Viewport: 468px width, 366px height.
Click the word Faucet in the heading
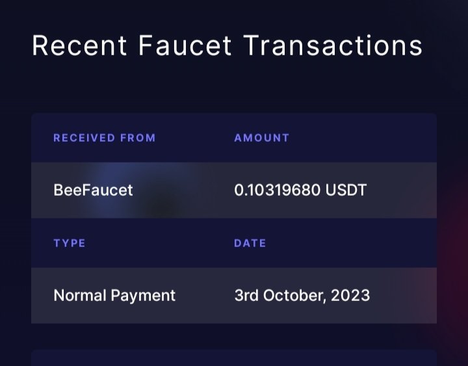[185, 46]
